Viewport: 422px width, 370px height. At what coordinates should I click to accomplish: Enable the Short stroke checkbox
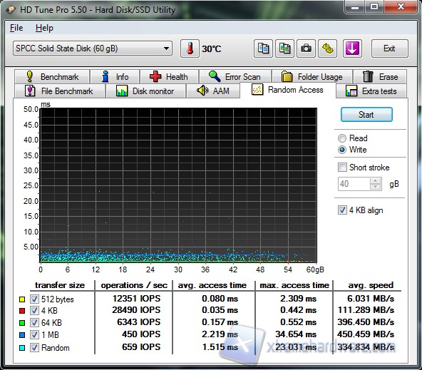point(342,168)
